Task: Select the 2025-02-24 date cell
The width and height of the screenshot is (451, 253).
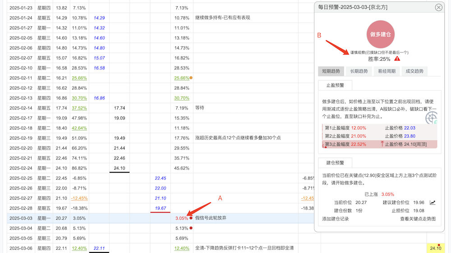Action: pos(21,168)
